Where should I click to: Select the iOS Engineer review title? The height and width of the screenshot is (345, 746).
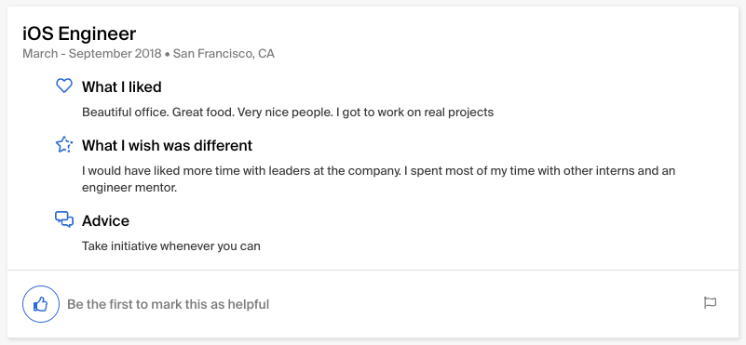pyautogui.click(x=79, y=33)
